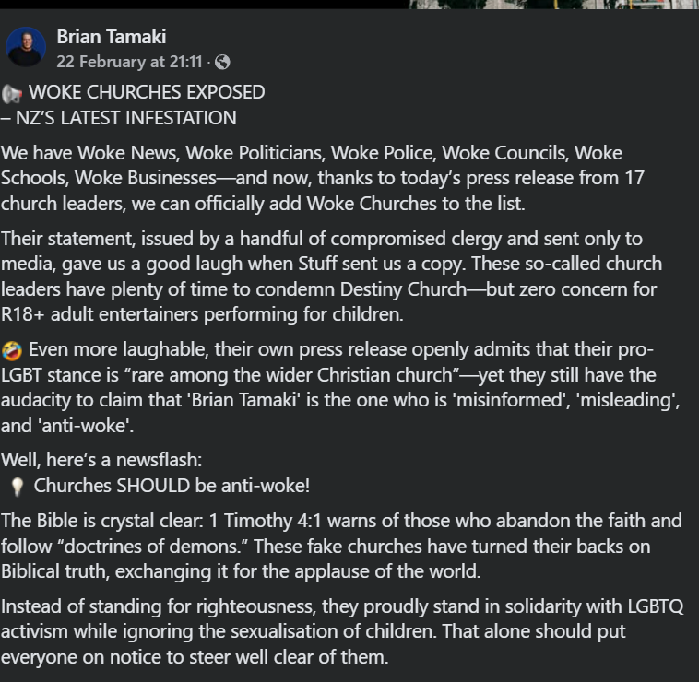
Task: Click the Well, here's a newsflash line
Action: 101,460
